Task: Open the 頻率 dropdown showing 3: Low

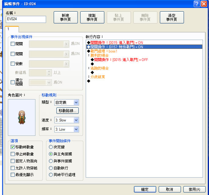Action: [76, 129]
